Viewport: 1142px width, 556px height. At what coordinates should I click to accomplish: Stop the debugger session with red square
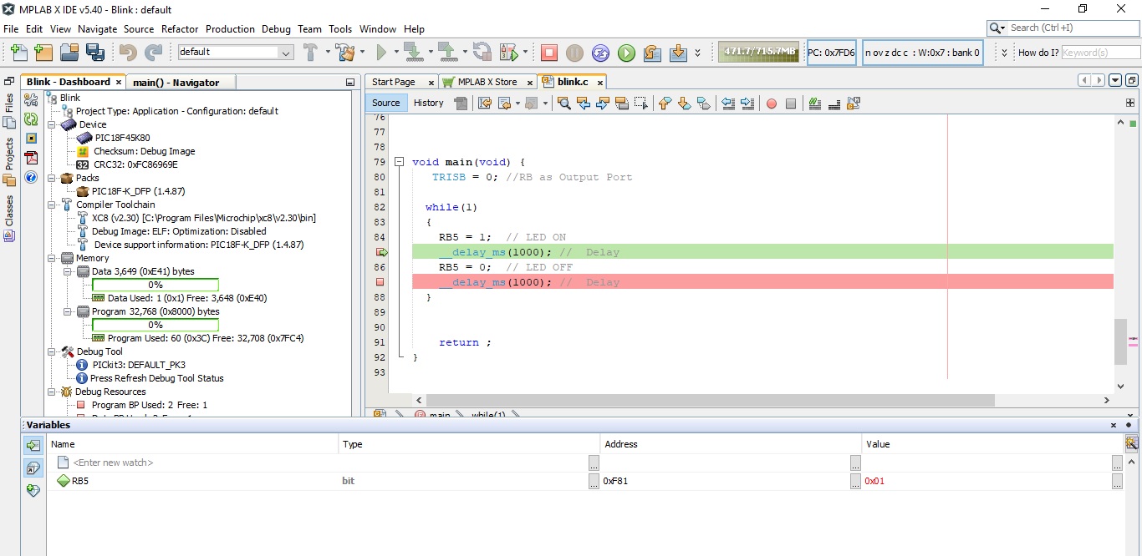point(549,53)
